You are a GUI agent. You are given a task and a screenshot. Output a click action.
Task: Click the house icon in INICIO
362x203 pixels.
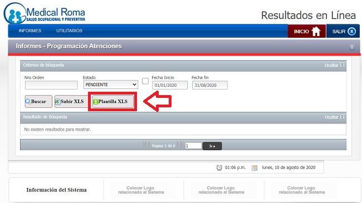click(x=316, y=31)
